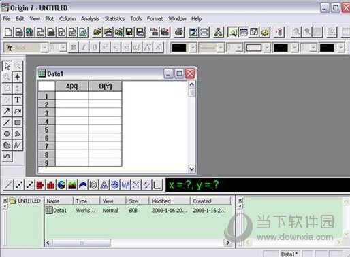
Task: Select the Rectangle drawing tool
Action: click(x=18, y=122)
